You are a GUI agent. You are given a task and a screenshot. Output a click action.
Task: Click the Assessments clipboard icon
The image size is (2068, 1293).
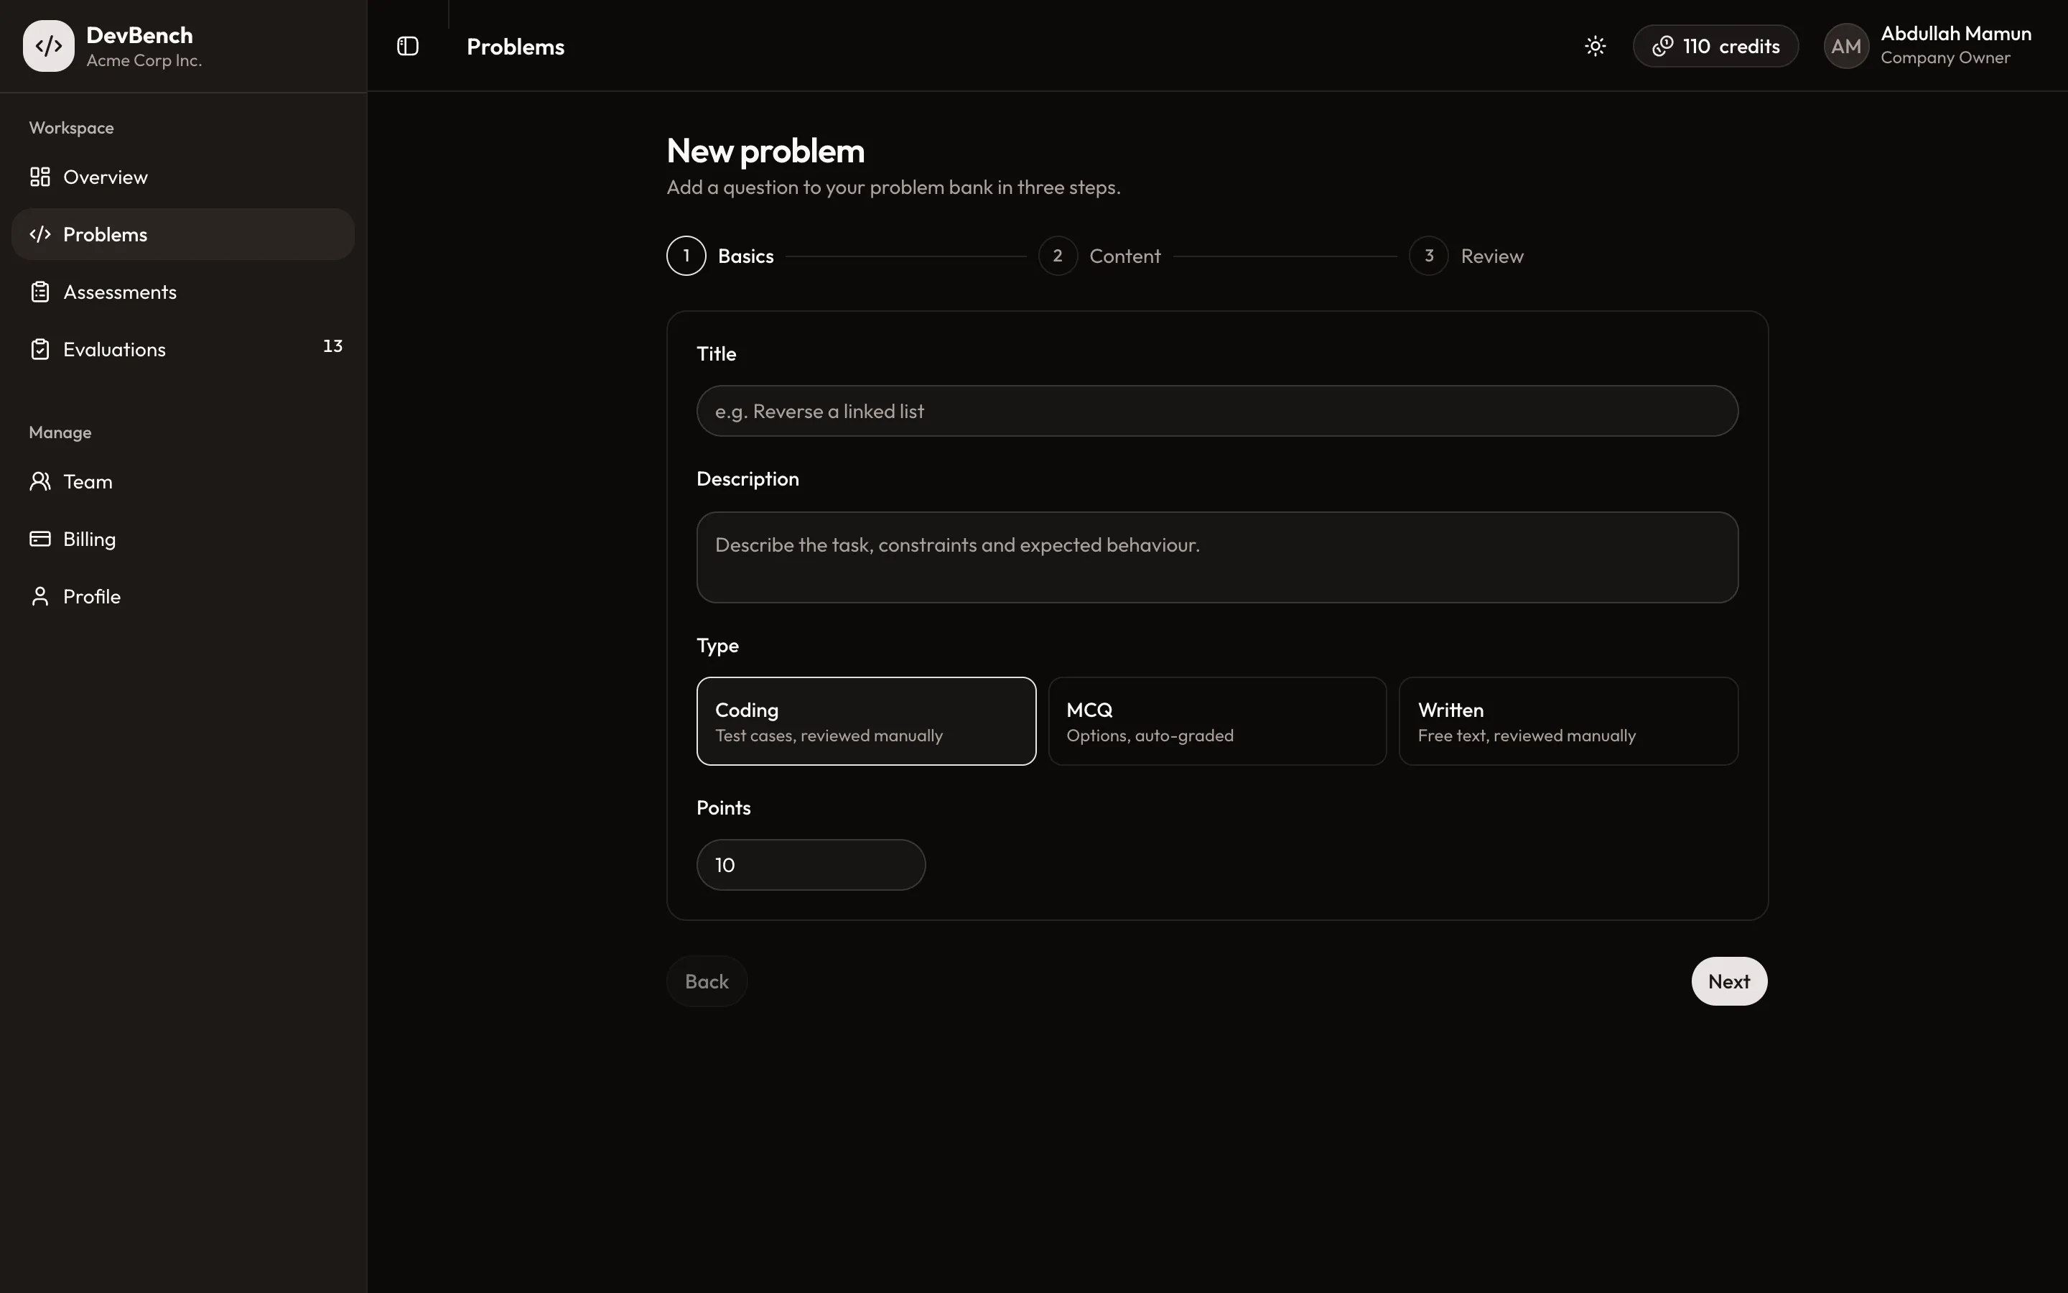point(40,292)
